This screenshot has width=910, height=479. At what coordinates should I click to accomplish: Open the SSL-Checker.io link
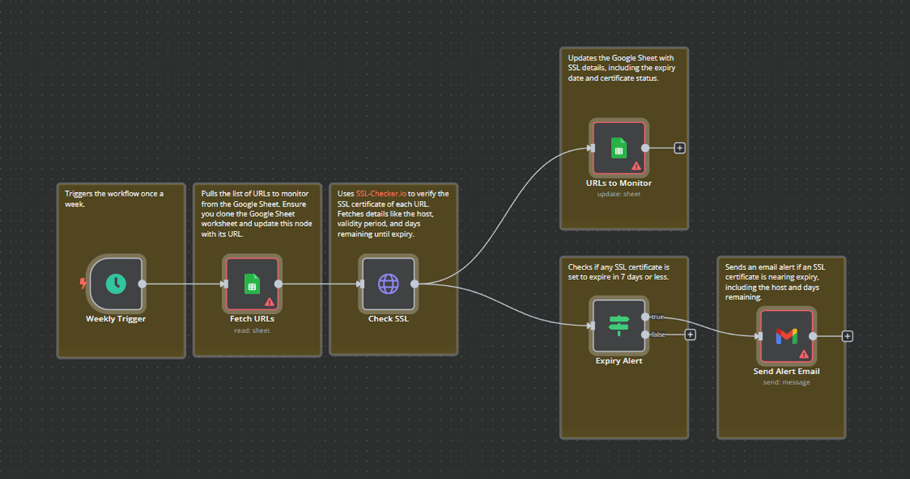(x=380, y=194)
